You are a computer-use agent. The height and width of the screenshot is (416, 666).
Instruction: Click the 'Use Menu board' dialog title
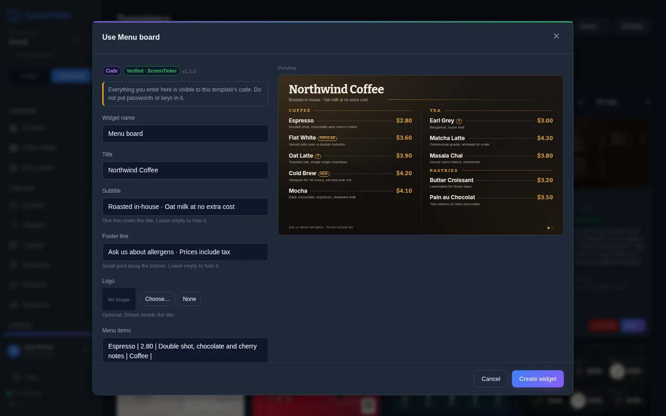click(x=131, y=37)
